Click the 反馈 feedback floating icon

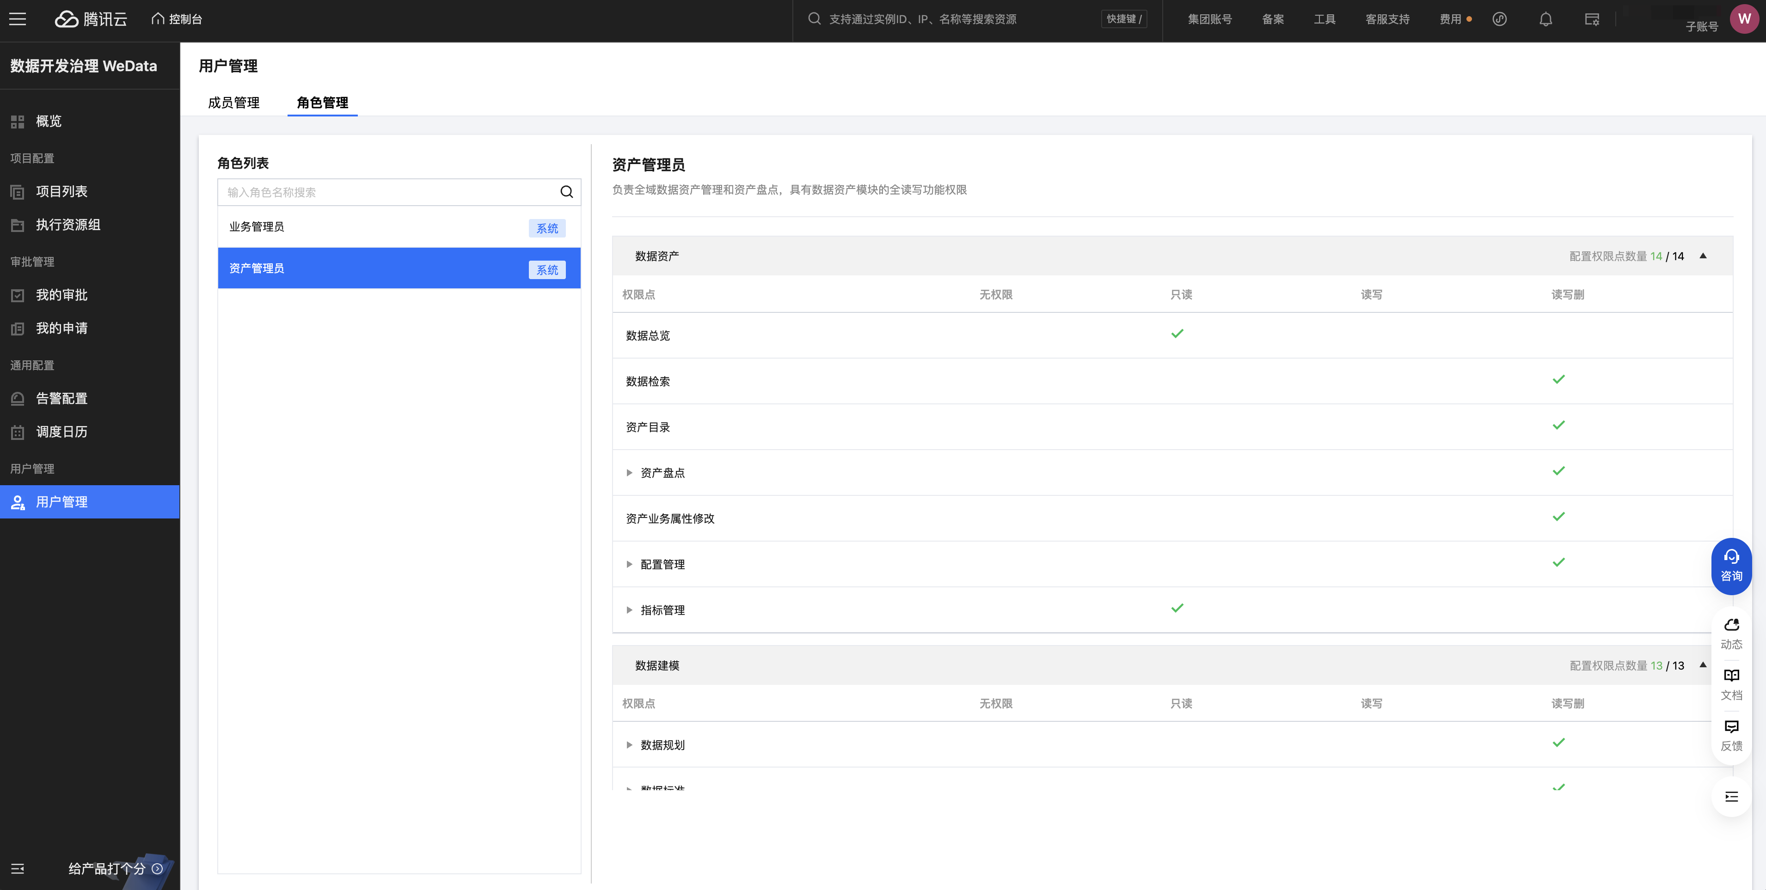[x=1731, y=735]
